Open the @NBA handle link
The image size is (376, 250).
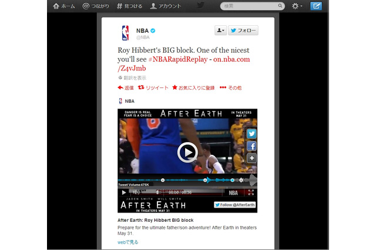point(143,38)
